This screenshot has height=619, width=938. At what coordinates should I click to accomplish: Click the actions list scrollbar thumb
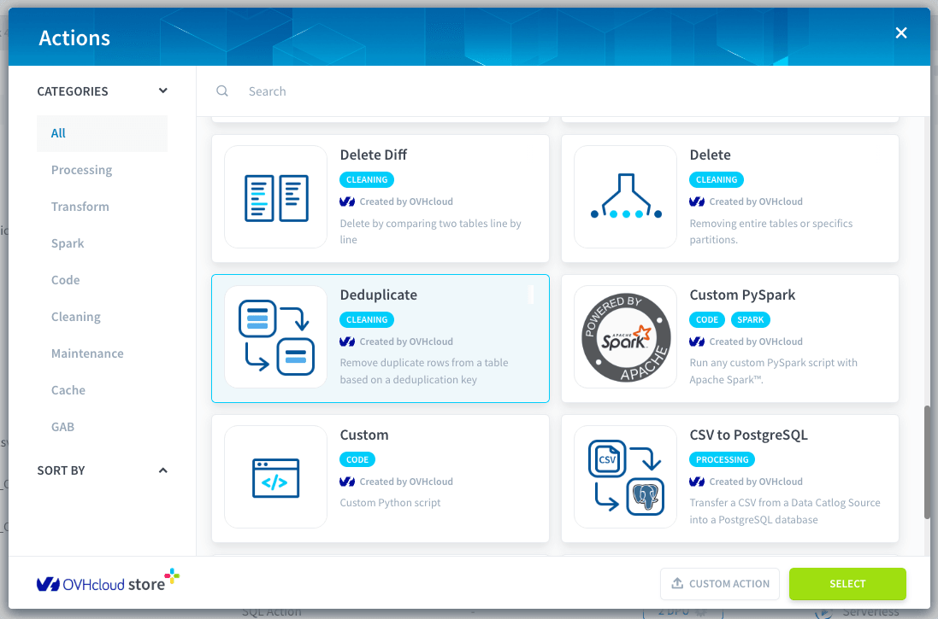[927, 462]
